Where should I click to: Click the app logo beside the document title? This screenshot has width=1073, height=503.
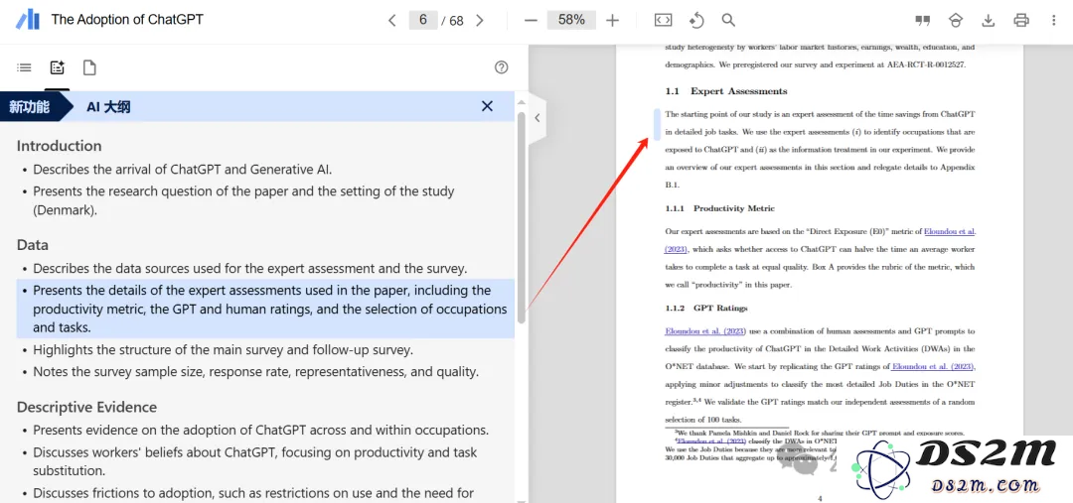[28, 20]
